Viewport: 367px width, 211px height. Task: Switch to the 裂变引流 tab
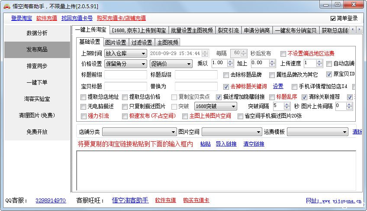pos(228,30)
